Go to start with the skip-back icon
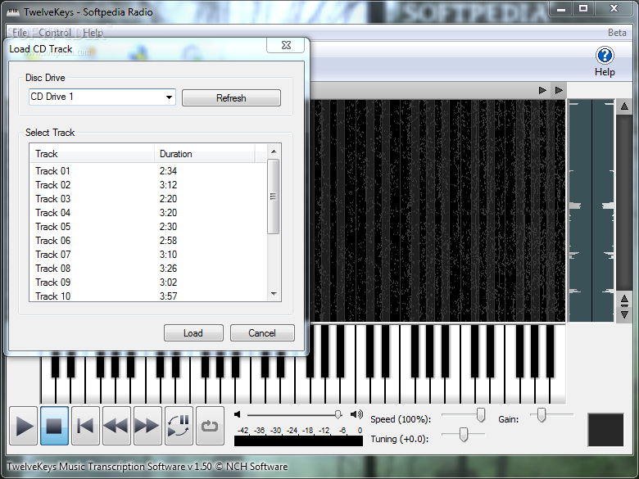Image resolution: width=639 pixels, height=479 pixels. click(85, 426)
